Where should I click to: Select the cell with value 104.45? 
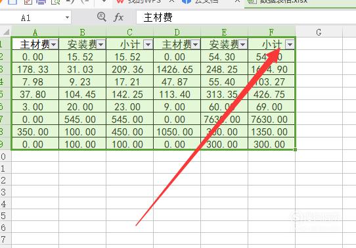(x=82, y=94)
